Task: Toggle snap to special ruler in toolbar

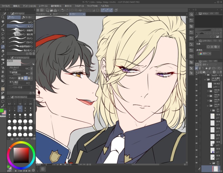Action: click(x=107, y=10)
